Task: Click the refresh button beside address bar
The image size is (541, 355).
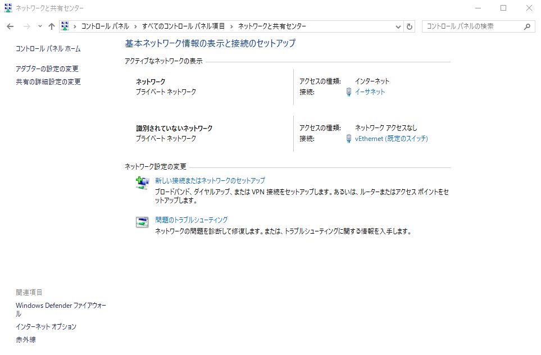Action: click(410, 26)
